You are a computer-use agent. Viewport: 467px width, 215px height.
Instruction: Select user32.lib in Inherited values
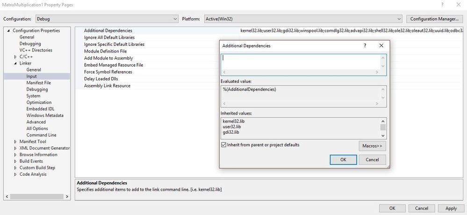(232, 127)
